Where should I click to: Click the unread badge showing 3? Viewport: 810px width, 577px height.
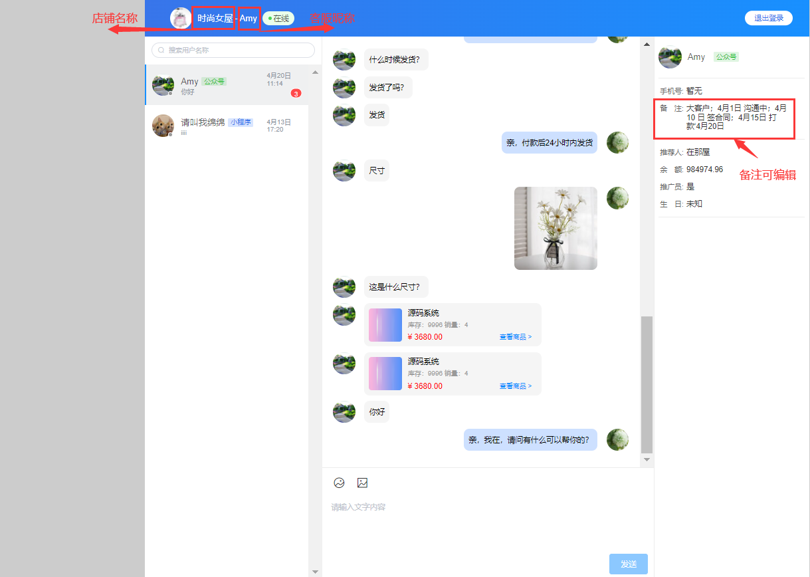(x=296, y=94)
